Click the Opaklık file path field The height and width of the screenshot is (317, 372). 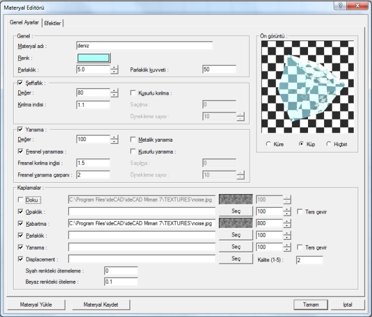(142, 211)
